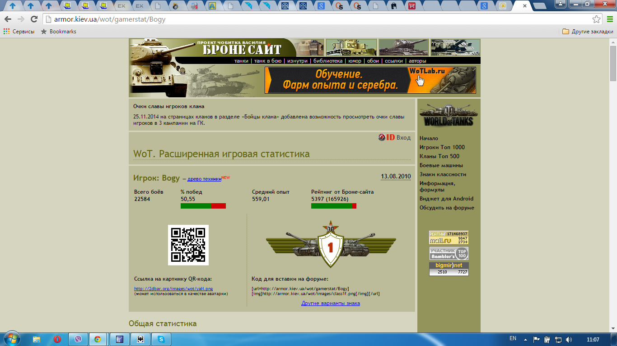The image size is (617, 346).
Task: Expand the Другие закладки bookmarks folder
Action: tap(588, 32)
